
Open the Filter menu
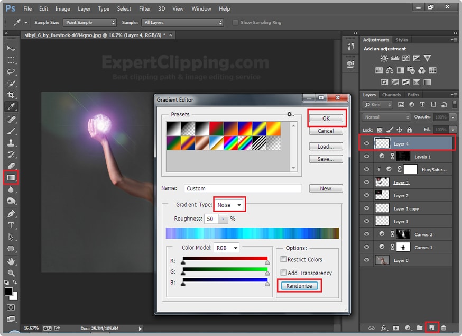coord(145,9)
